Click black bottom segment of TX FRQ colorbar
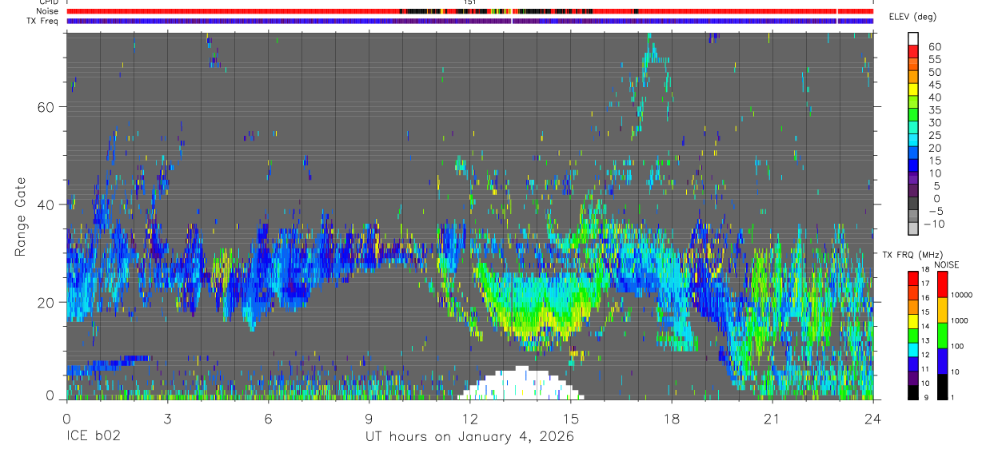The height and width of the screenshot is (453, 982). (913, 392)
